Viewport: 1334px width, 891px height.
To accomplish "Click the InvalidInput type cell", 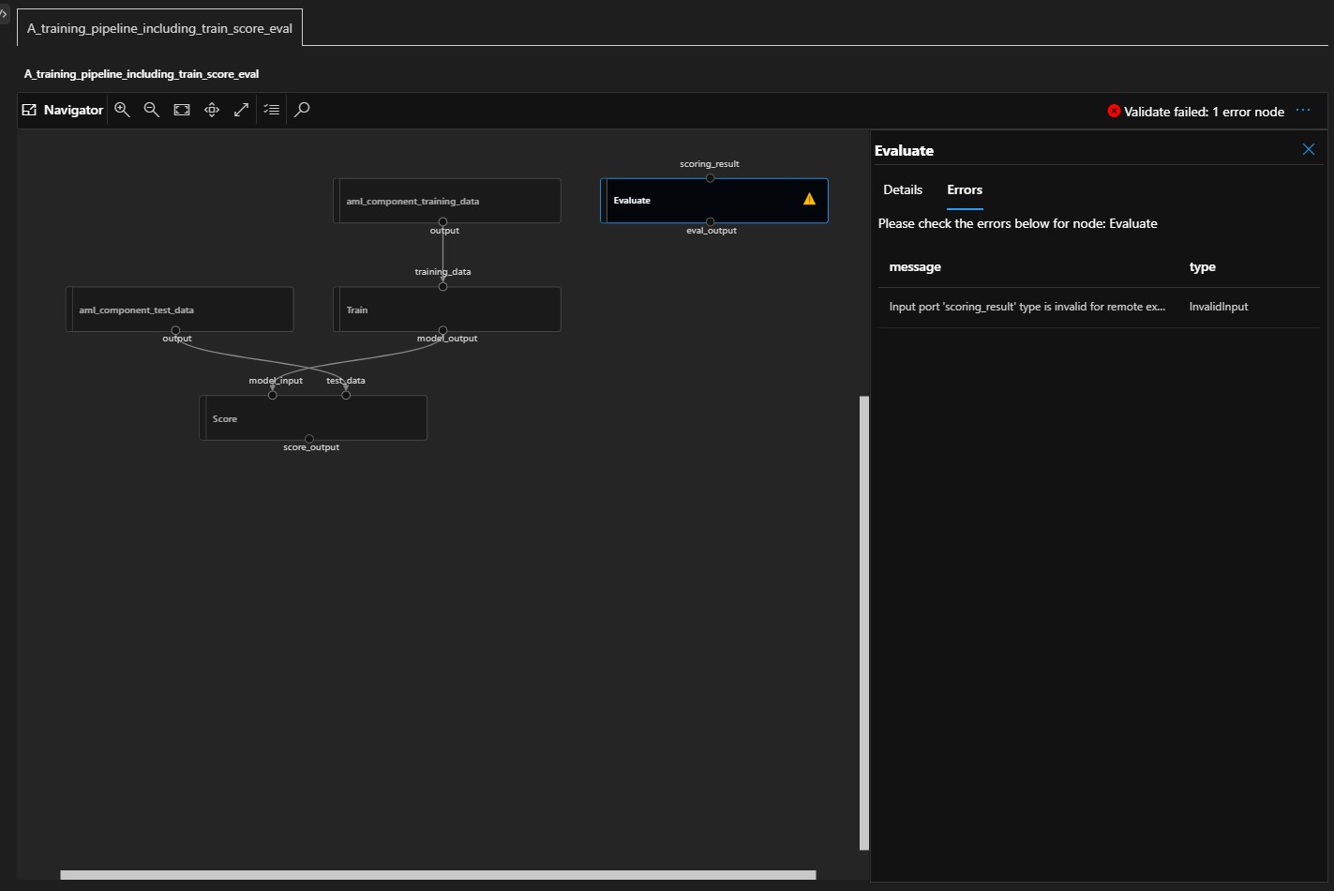I will click(x=1219, y=307).
